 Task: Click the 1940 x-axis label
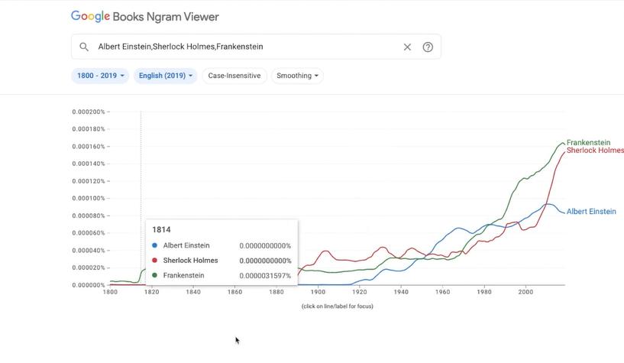point(401,292)
